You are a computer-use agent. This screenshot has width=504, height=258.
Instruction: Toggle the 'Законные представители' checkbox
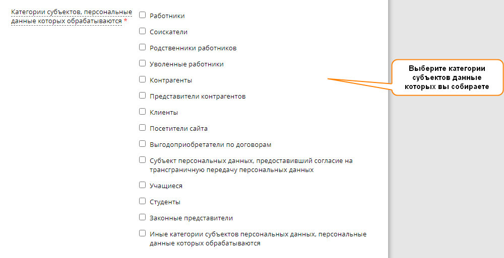click(x=142, y=218)
